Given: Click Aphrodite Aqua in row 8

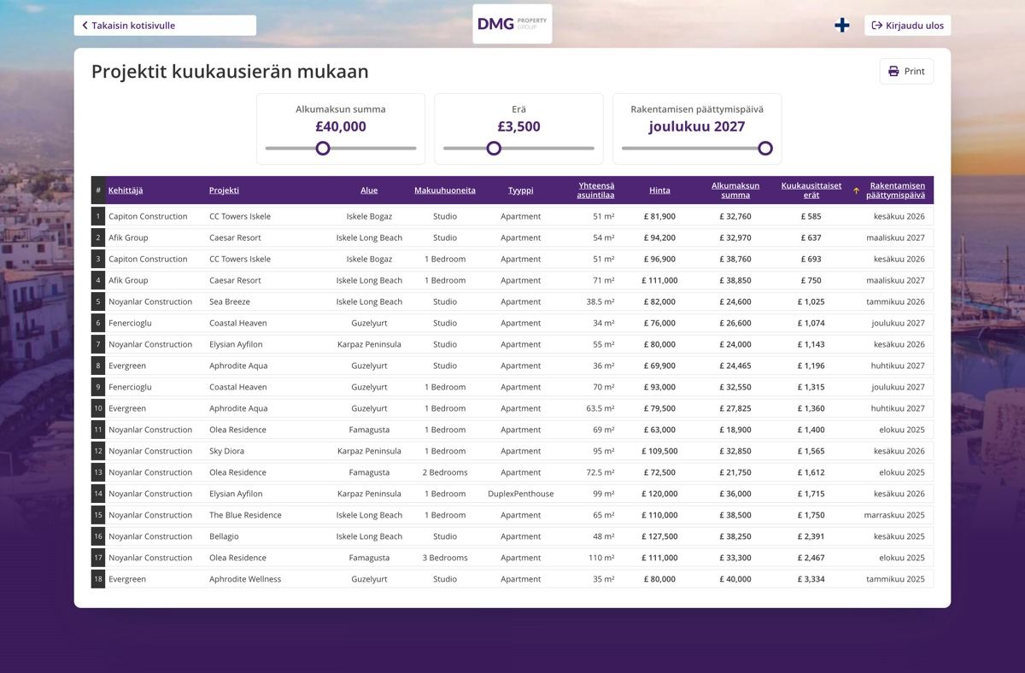Looking at the screenshot, I should point(238,366).
